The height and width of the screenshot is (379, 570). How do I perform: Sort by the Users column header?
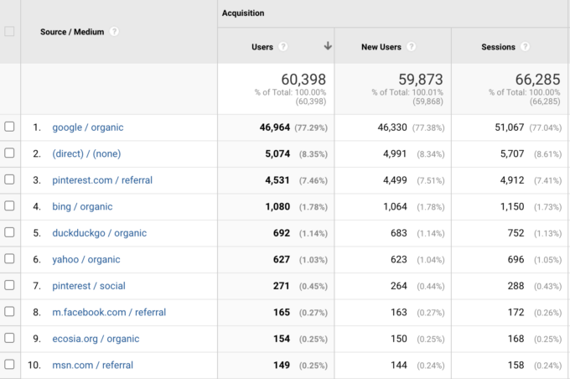coord(262,47)
